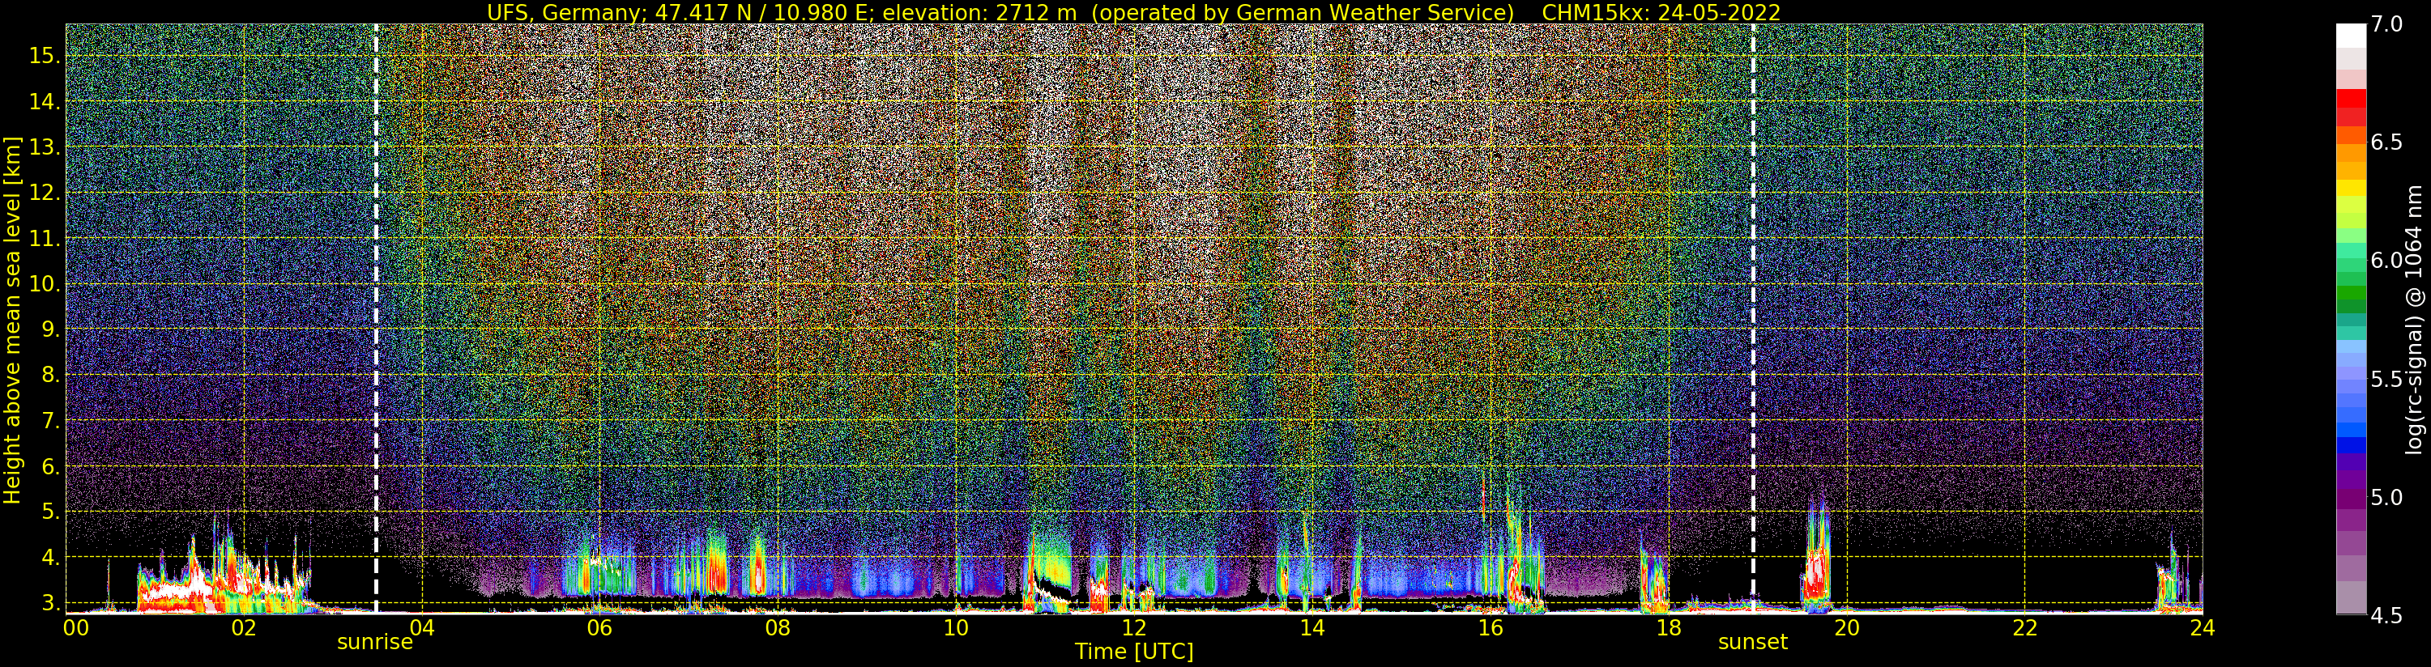Select the sunset dashed white vertical marker line
Screen dimensions: 2431x667
click(x=1754, y=318)
